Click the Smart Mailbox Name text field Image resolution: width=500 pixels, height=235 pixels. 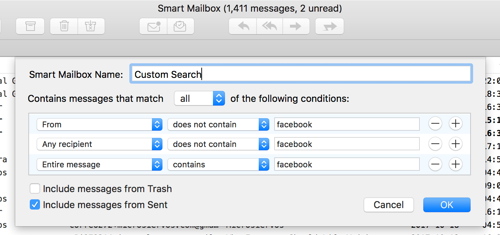301,74
